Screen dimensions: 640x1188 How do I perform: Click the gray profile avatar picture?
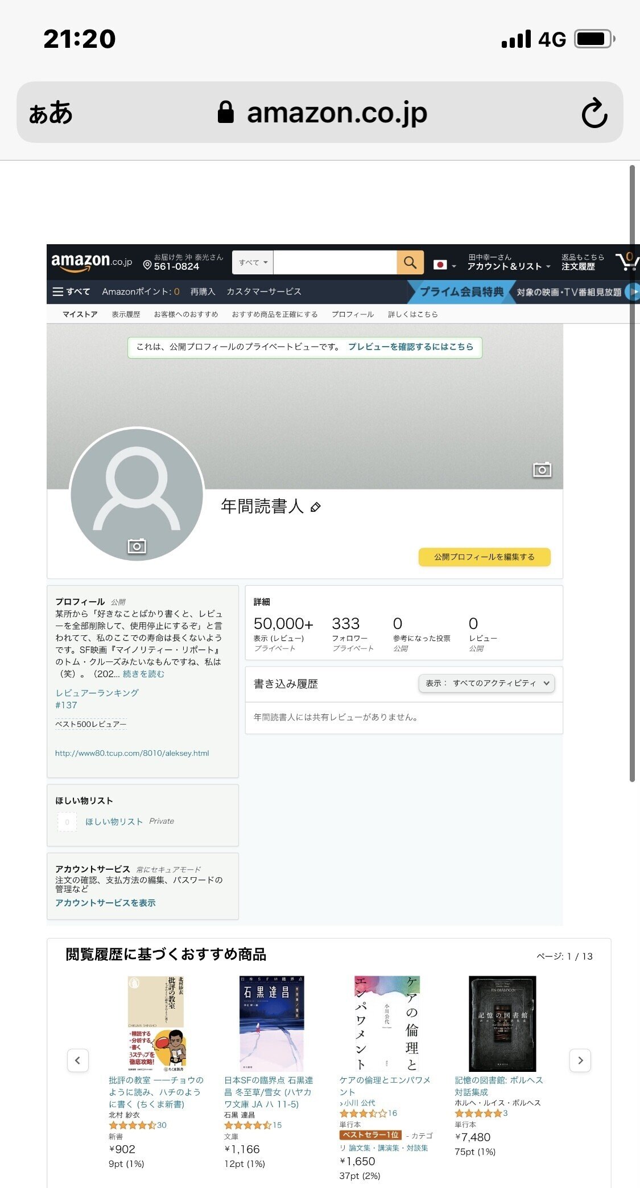(x=137, y=494)
